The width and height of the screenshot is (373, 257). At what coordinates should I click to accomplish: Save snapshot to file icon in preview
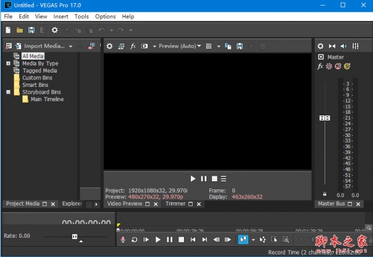tap(239, 46)
